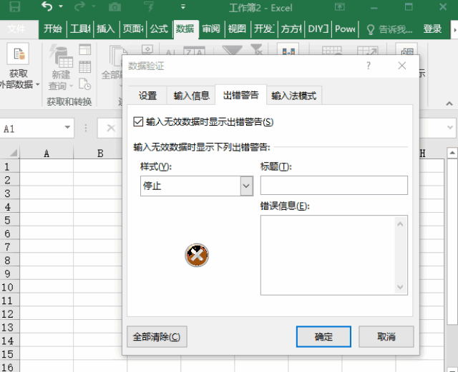The height and width of the screenshot is (372, 458).
Task: Open the Power ribbon tab
Action: [x=345, y=29]
